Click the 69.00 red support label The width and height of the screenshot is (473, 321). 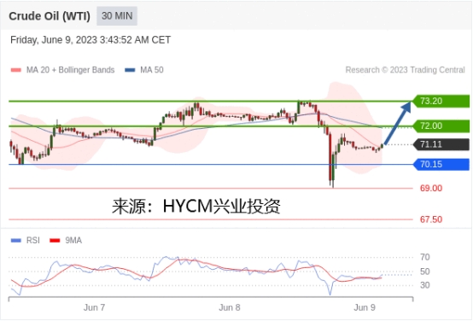point(431,189)
